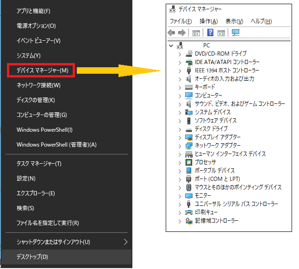Open the 操作(A) menu
The image size is (299, 269).
click(208, 21)
